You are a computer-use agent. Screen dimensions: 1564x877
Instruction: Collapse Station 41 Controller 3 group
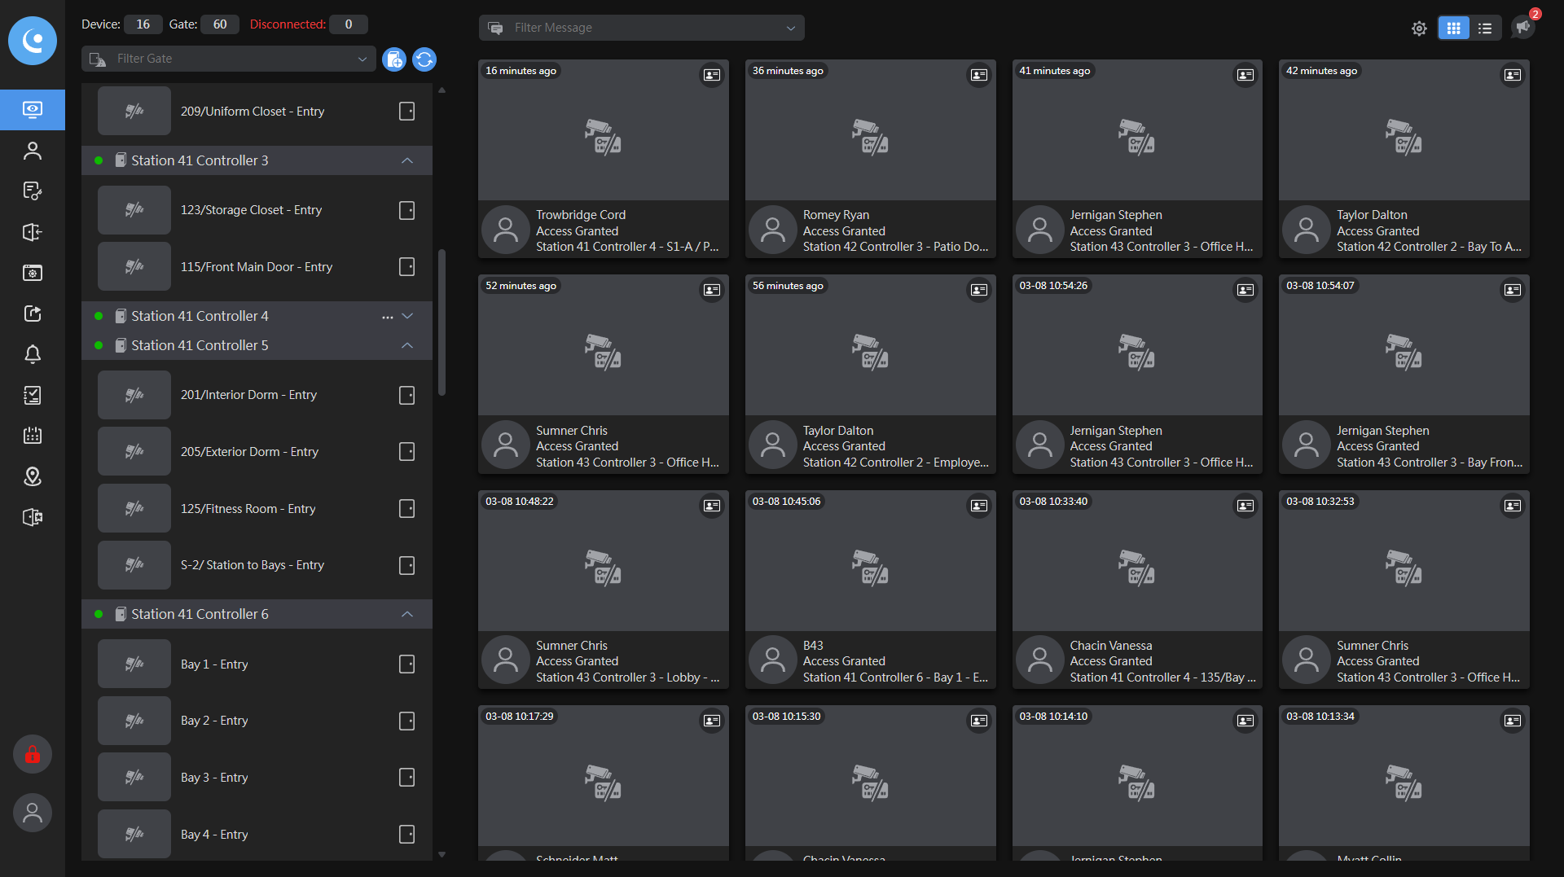click(x=407, y=160)
